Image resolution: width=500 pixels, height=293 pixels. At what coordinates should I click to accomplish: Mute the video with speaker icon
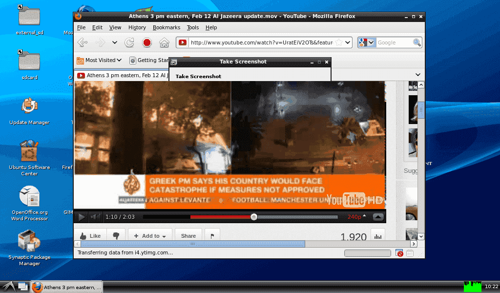click(95, 217)
